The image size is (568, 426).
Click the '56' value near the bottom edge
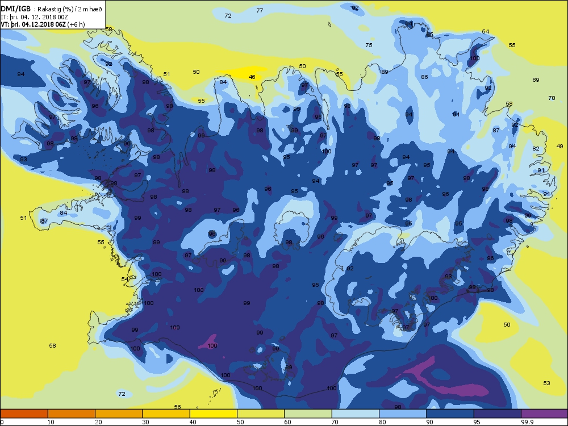point(177,407)
